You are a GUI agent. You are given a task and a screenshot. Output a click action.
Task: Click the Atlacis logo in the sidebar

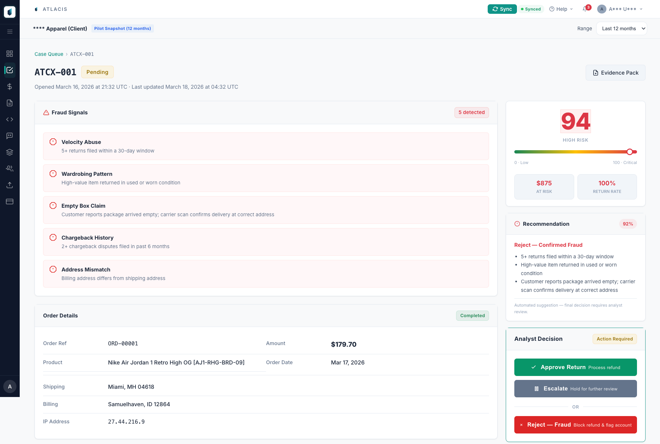(10, 12)
